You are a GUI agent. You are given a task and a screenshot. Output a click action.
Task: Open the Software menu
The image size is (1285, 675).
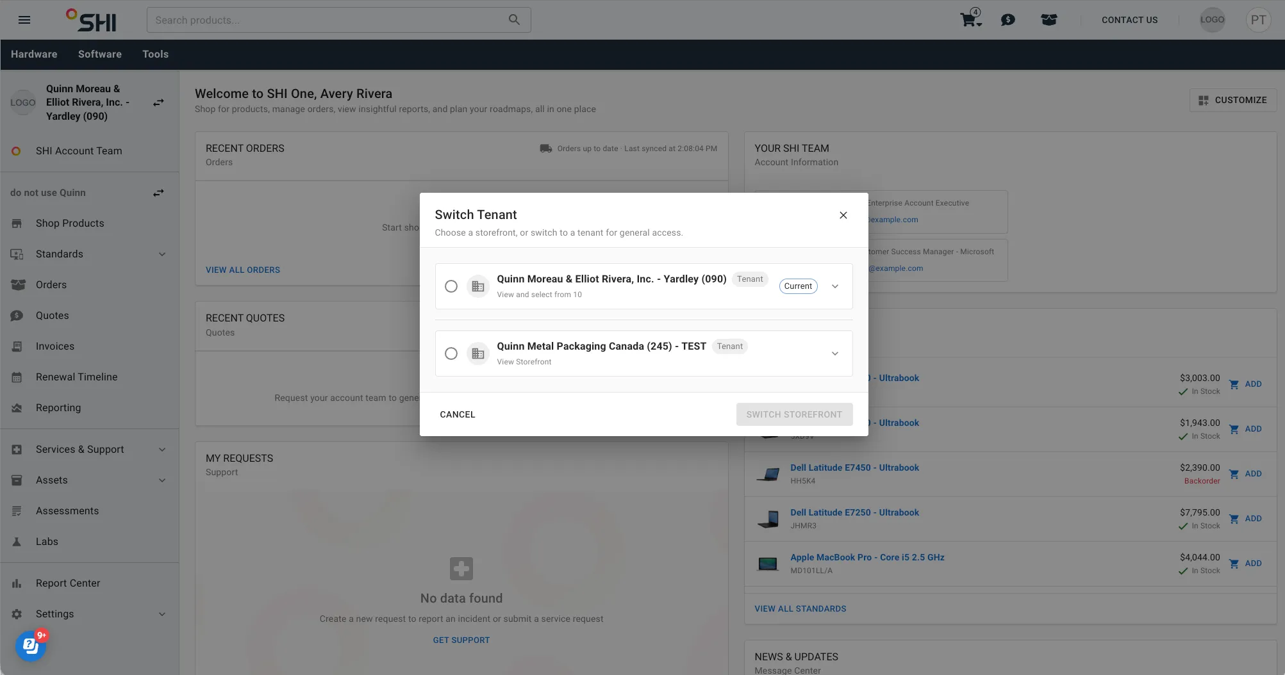(100, 54)
